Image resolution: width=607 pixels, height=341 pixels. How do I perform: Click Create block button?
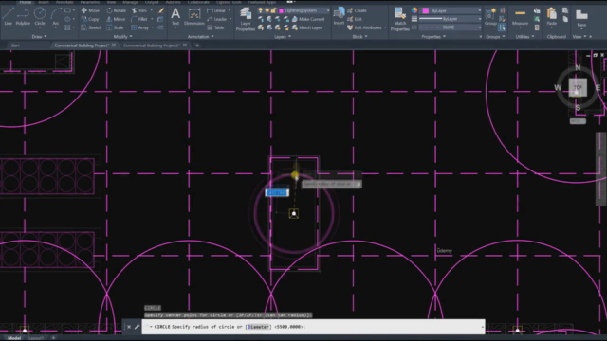(357, 10)
